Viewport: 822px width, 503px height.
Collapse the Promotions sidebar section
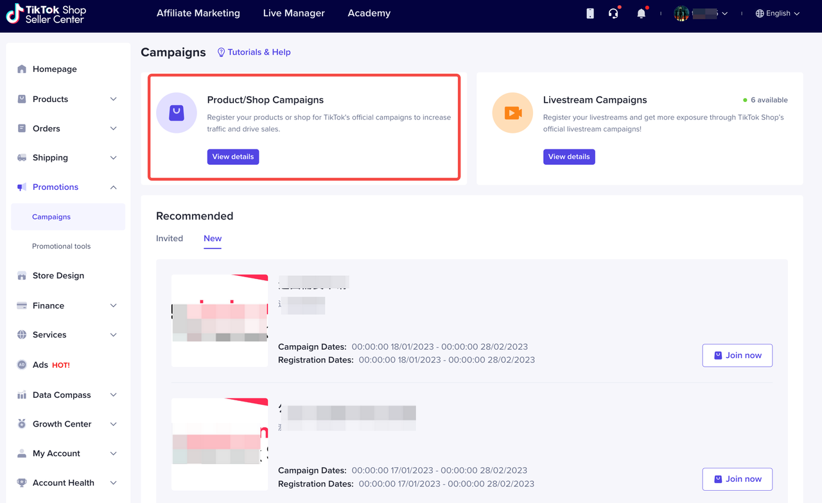pos(114,187)
